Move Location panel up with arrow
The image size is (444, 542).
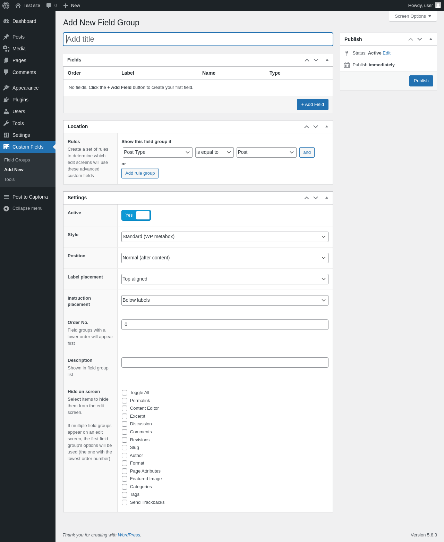click(x=307, y=127)
